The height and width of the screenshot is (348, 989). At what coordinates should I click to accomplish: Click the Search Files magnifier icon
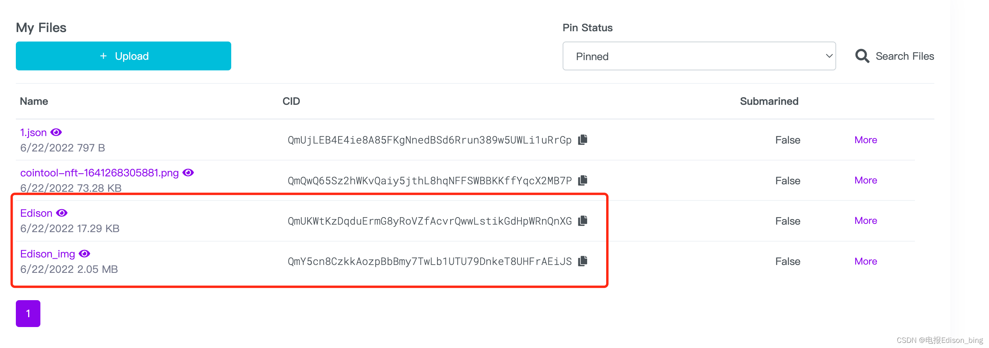pyautogui.click(x=862, y=56)
